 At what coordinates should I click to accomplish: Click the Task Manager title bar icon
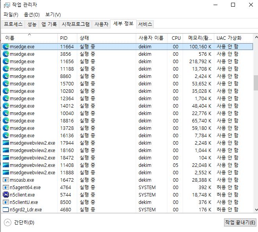(7, 5)
